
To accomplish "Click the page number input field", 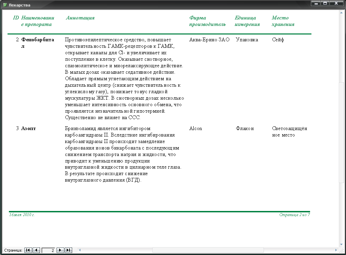I will [48, 250].
